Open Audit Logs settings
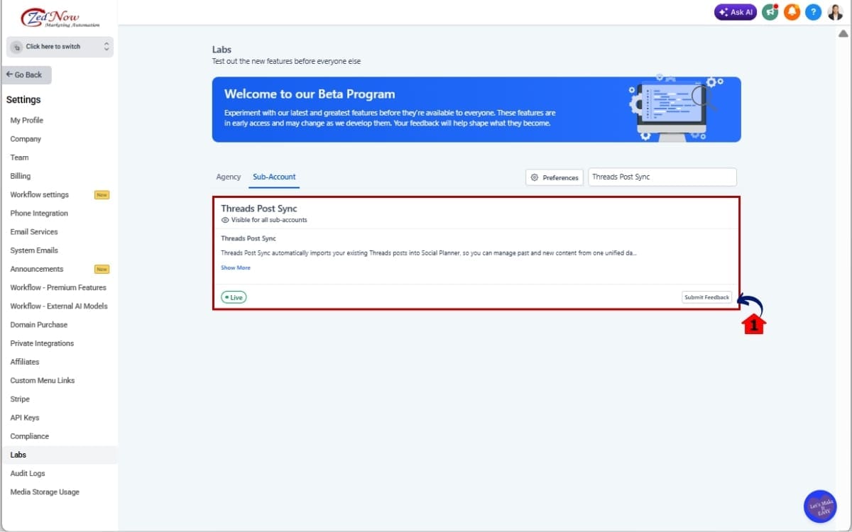The height and width of the screenshot is (532, 852). pos(29,473)
